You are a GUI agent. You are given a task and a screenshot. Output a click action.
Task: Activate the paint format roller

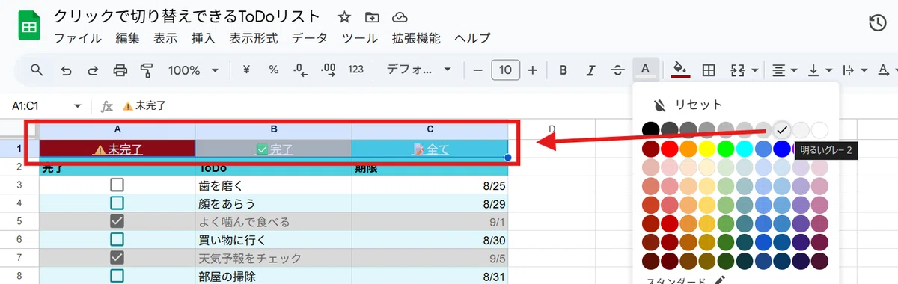click(x=147, y=70)
